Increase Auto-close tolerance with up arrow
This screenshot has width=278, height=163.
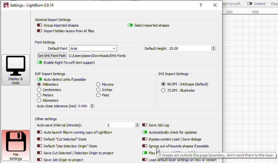92,105
